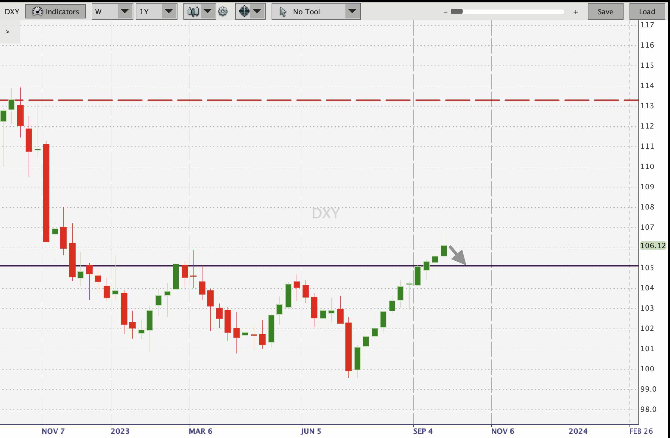The image size is (670, 438).
Task: Click the zoom out minus button
Action: tap(445, 12)
